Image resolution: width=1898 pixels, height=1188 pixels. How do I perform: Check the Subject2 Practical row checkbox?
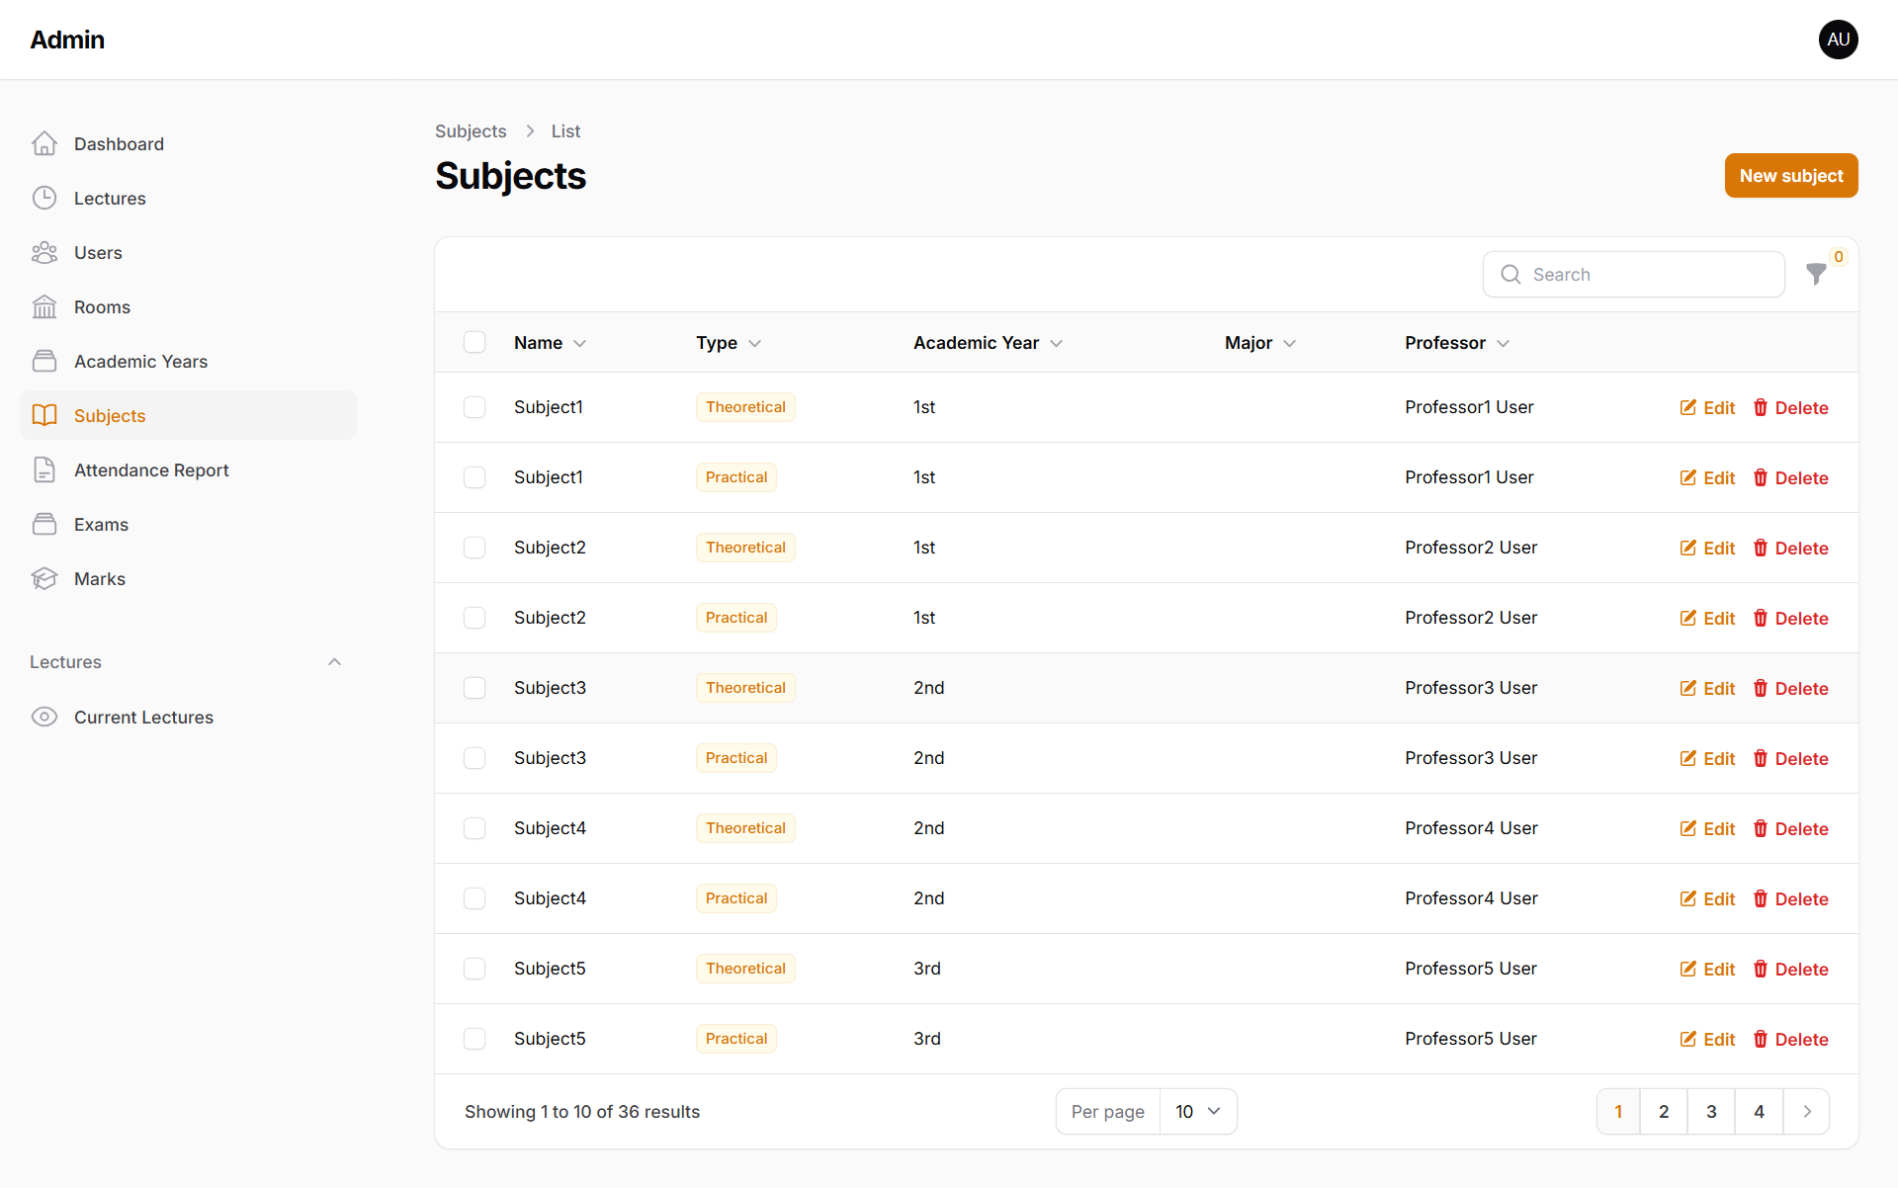(474, 618)
